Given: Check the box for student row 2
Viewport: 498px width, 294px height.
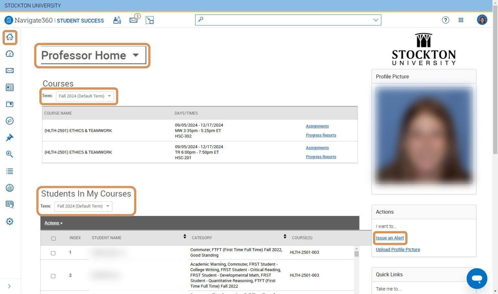Looking at the screenshot, I should tap(53, 276).
